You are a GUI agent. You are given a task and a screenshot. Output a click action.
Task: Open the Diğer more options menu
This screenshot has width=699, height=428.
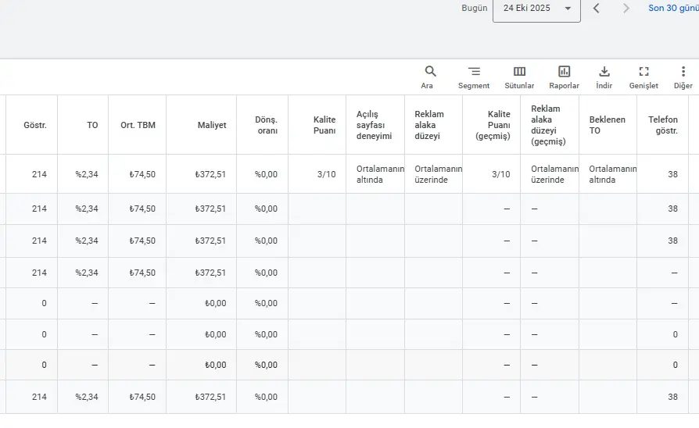(x=683, y=72)
